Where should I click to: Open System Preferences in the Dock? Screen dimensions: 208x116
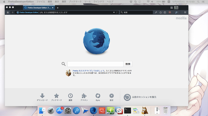(68, 111)
